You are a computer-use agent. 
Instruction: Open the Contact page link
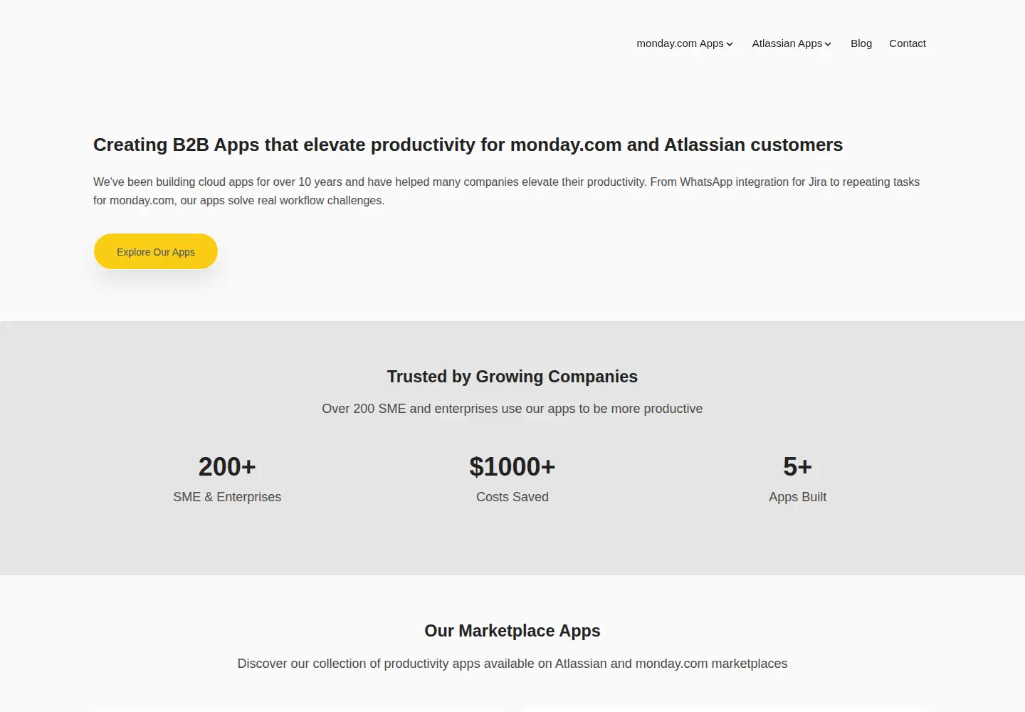(908, 43)
